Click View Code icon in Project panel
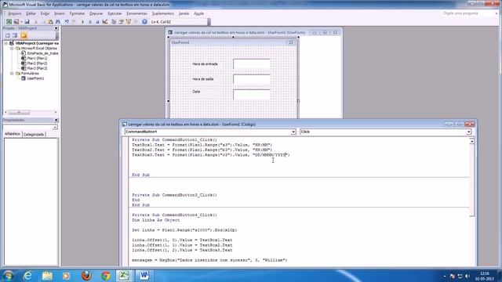Screen dimensions: 502x282 [x=8, y=35]
